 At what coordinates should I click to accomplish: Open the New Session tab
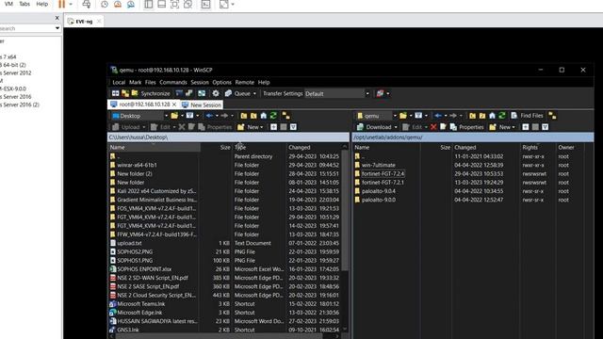click(x=202, y=105)
